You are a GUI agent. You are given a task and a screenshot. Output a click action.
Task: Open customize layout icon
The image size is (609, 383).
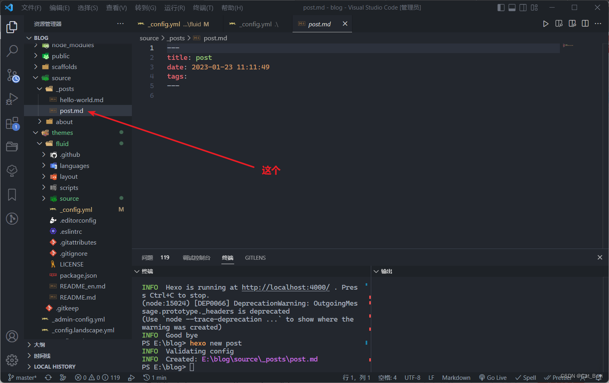point(534,8)
